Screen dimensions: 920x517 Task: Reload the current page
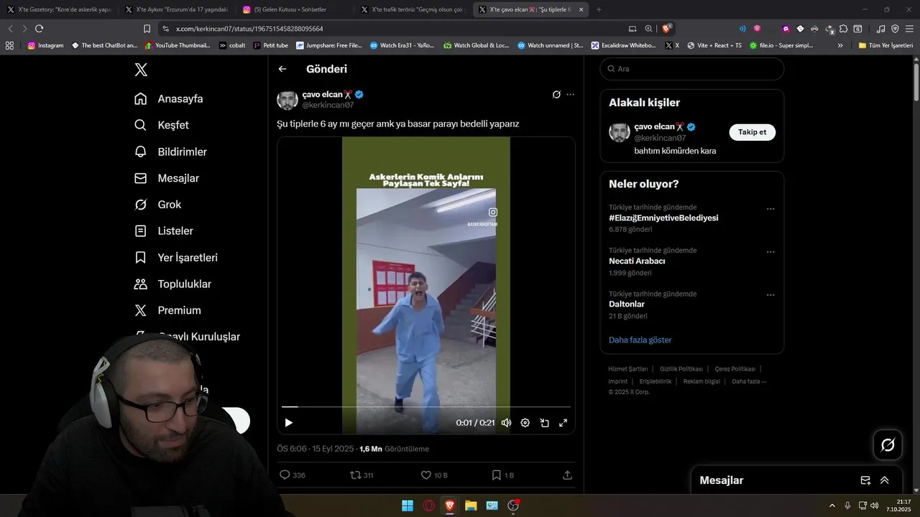pos(39,29)
